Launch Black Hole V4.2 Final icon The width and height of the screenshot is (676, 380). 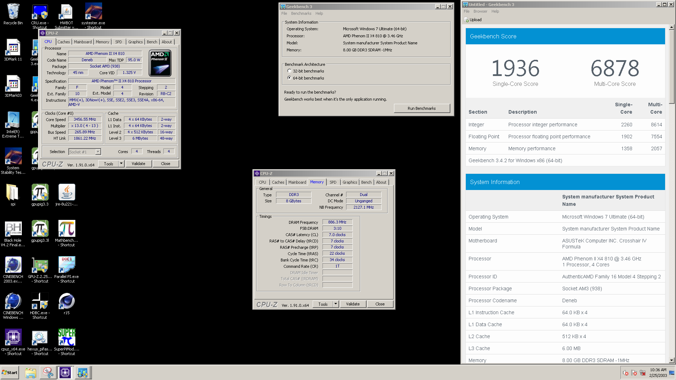pos(13,233)
